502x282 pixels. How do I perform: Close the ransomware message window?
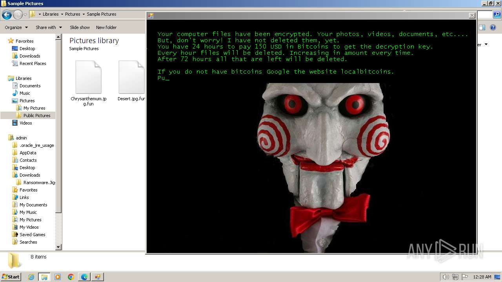(472, 16)
